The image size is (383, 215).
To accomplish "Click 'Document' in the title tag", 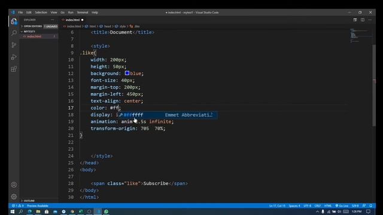I will [x=121, y=32].
